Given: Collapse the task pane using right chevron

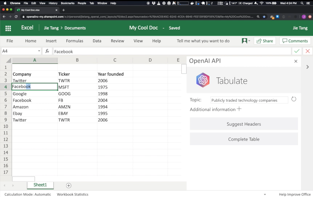Looking at the screenshot, I should pos(308,67).
